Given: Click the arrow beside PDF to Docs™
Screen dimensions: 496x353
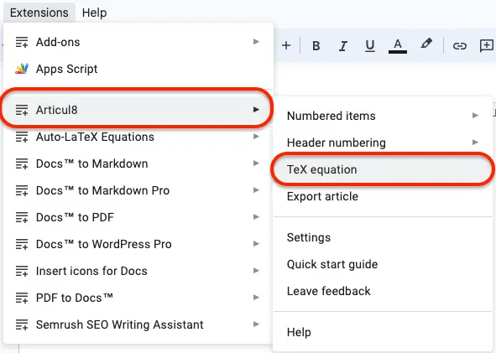Looking at the screenshot, I should pos(256,298).
